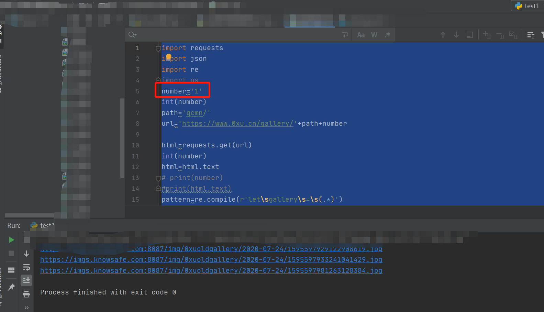Click fold end marker at line 4

pos(158,80)
